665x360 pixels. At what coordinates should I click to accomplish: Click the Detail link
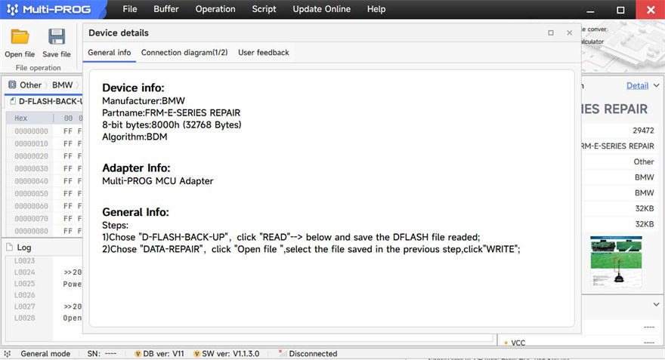[637, 85]
